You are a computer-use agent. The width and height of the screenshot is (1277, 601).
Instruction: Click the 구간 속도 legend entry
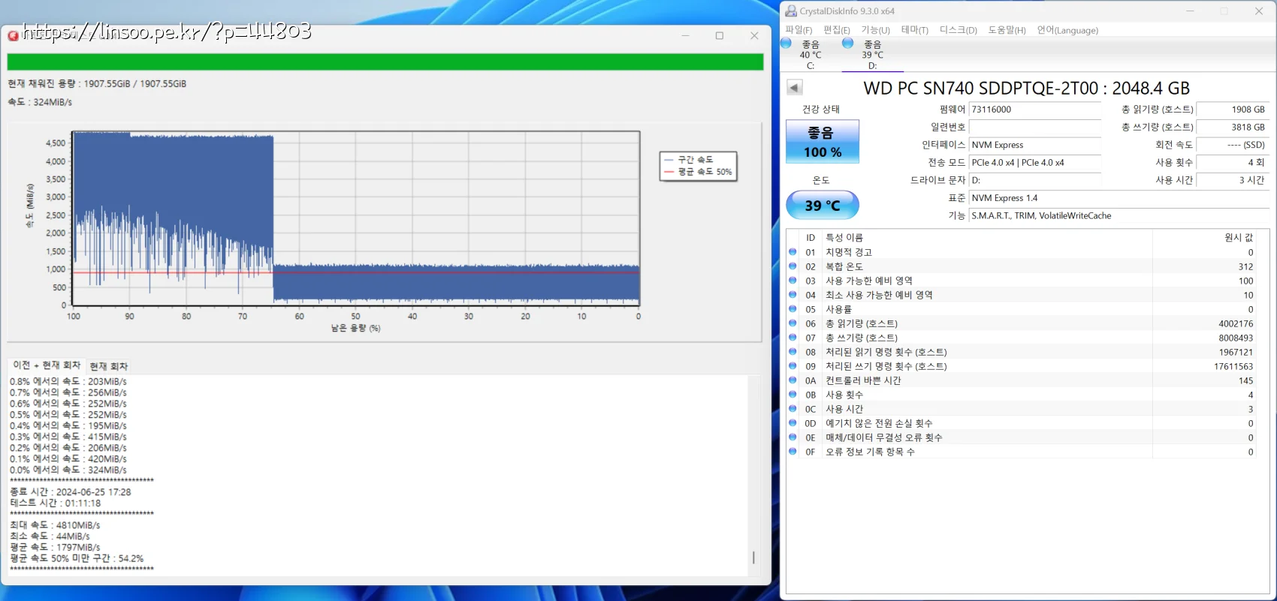(689, 160)
